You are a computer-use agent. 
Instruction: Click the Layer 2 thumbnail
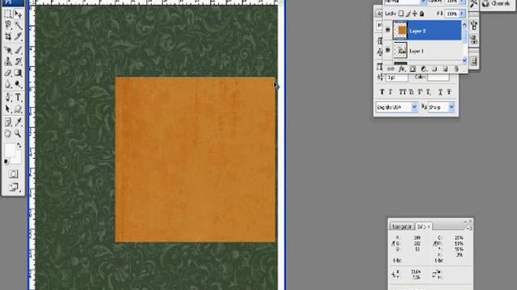coord(401,31)
